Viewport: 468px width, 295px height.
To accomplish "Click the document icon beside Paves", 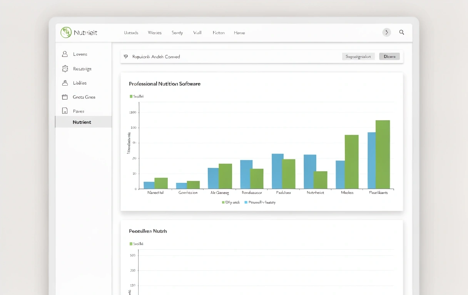I will (x=65, y=111).
